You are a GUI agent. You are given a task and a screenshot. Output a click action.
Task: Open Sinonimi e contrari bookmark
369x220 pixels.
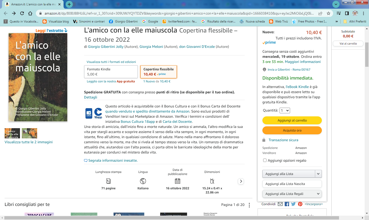point(89,21)
